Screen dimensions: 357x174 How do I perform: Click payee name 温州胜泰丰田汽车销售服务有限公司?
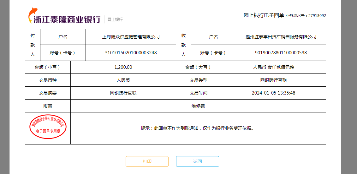click(281, 37)
